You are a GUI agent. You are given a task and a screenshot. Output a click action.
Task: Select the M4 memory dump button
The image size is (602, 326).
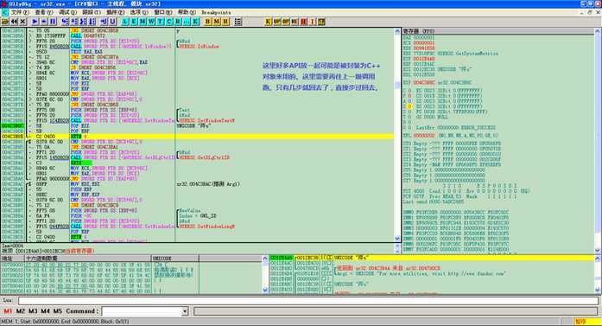coord(45,311)
